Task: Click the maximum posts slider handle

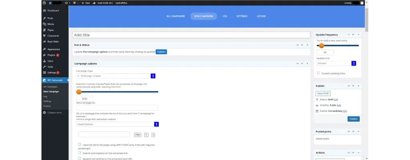Action: click(x=79, y=92)
